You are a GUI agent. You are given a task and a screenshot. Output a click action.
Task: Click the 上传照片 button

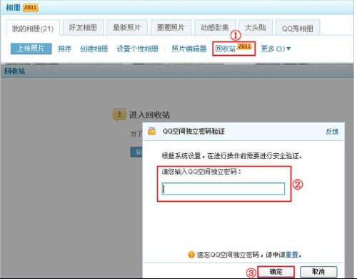point(31,49)
